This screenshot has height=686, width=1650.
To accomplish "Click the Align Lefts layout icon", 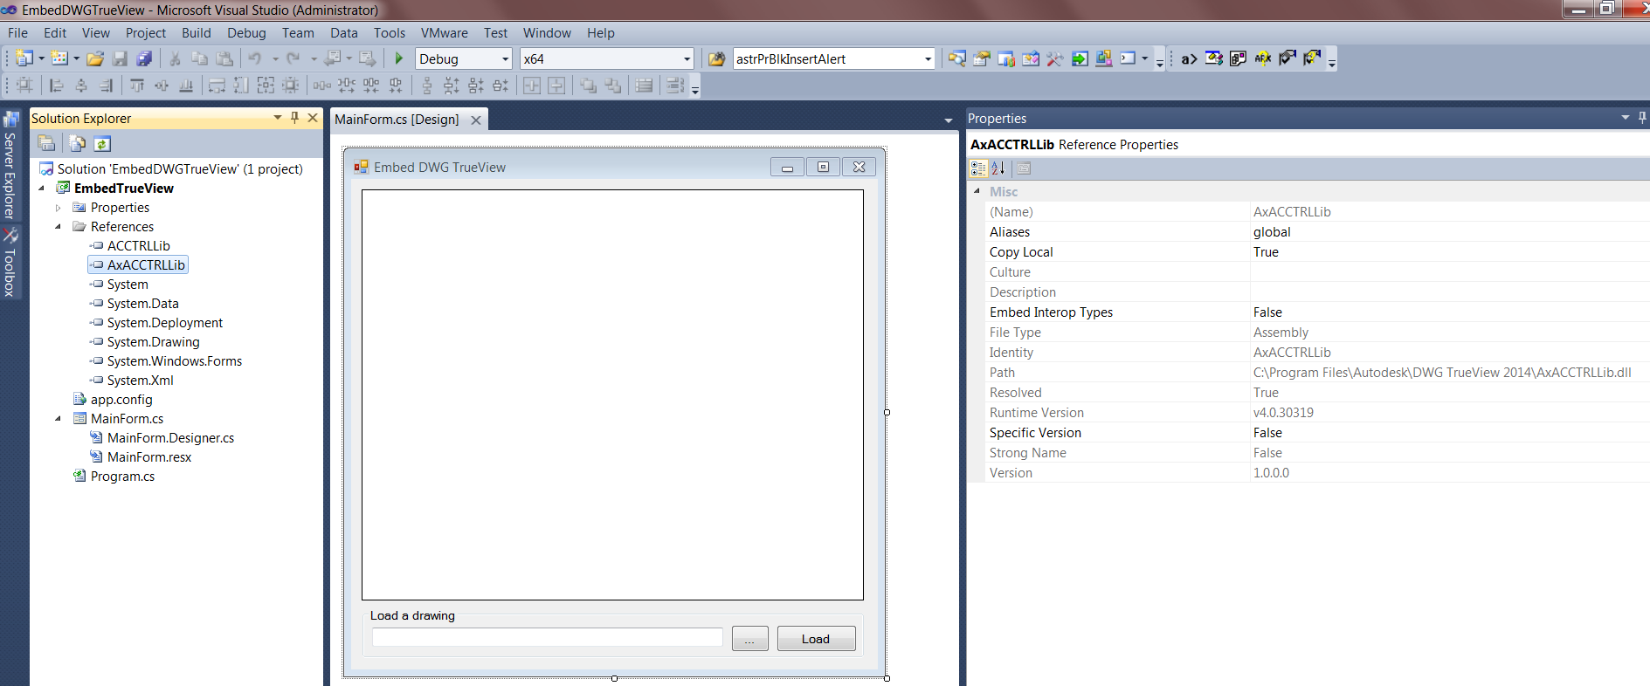I will pyautogui.click(x=57, y=86).
